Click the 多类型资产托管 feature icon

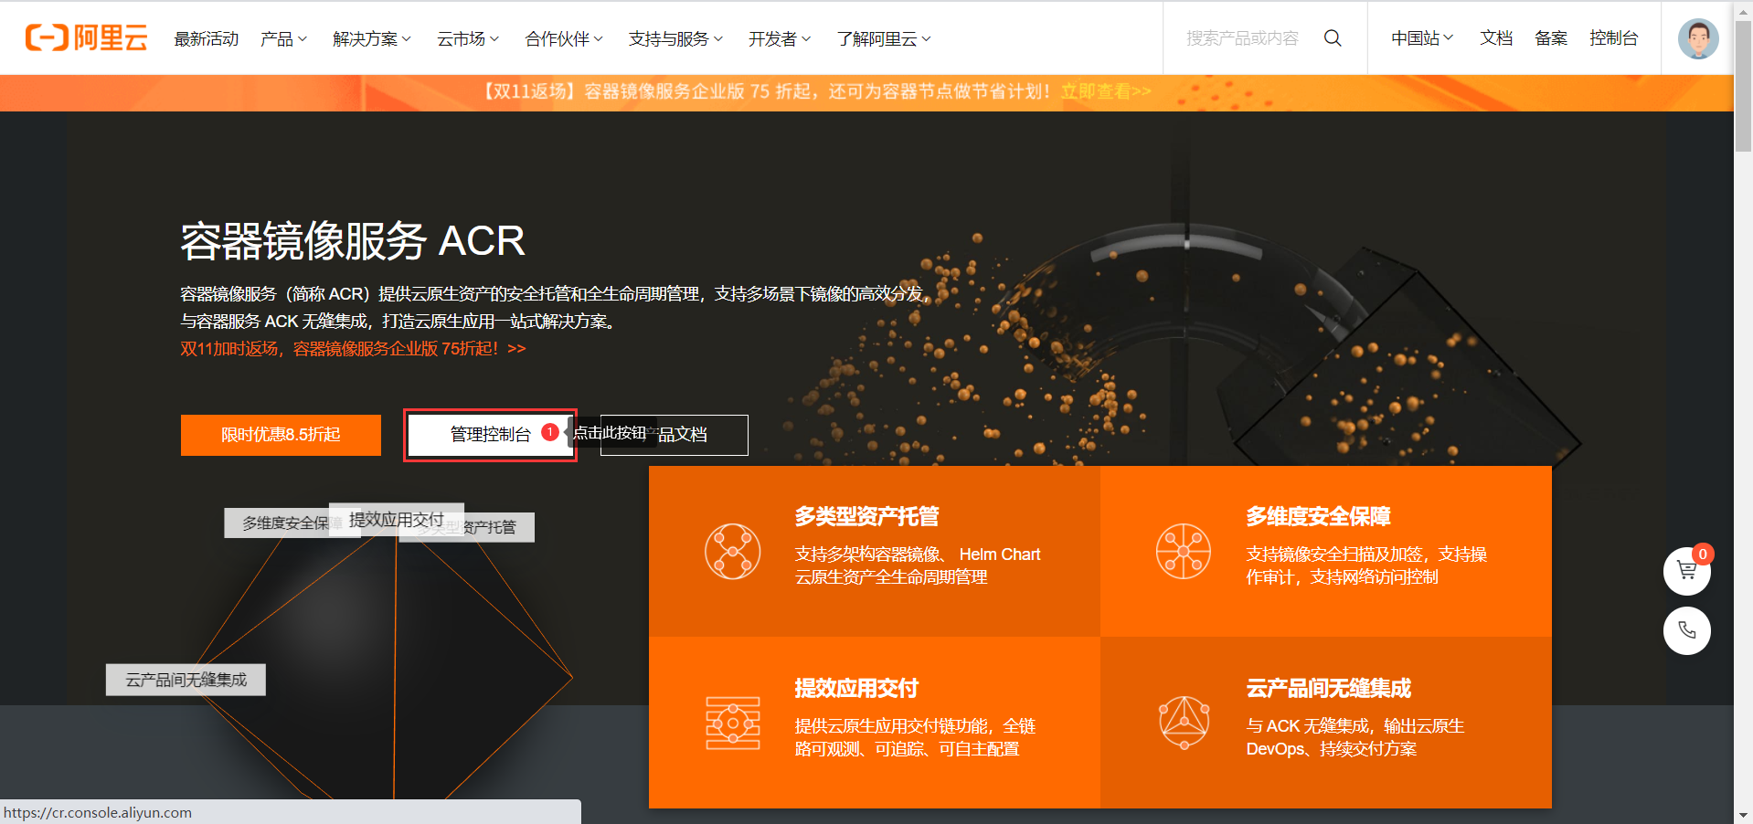click(x=733, y=551)
